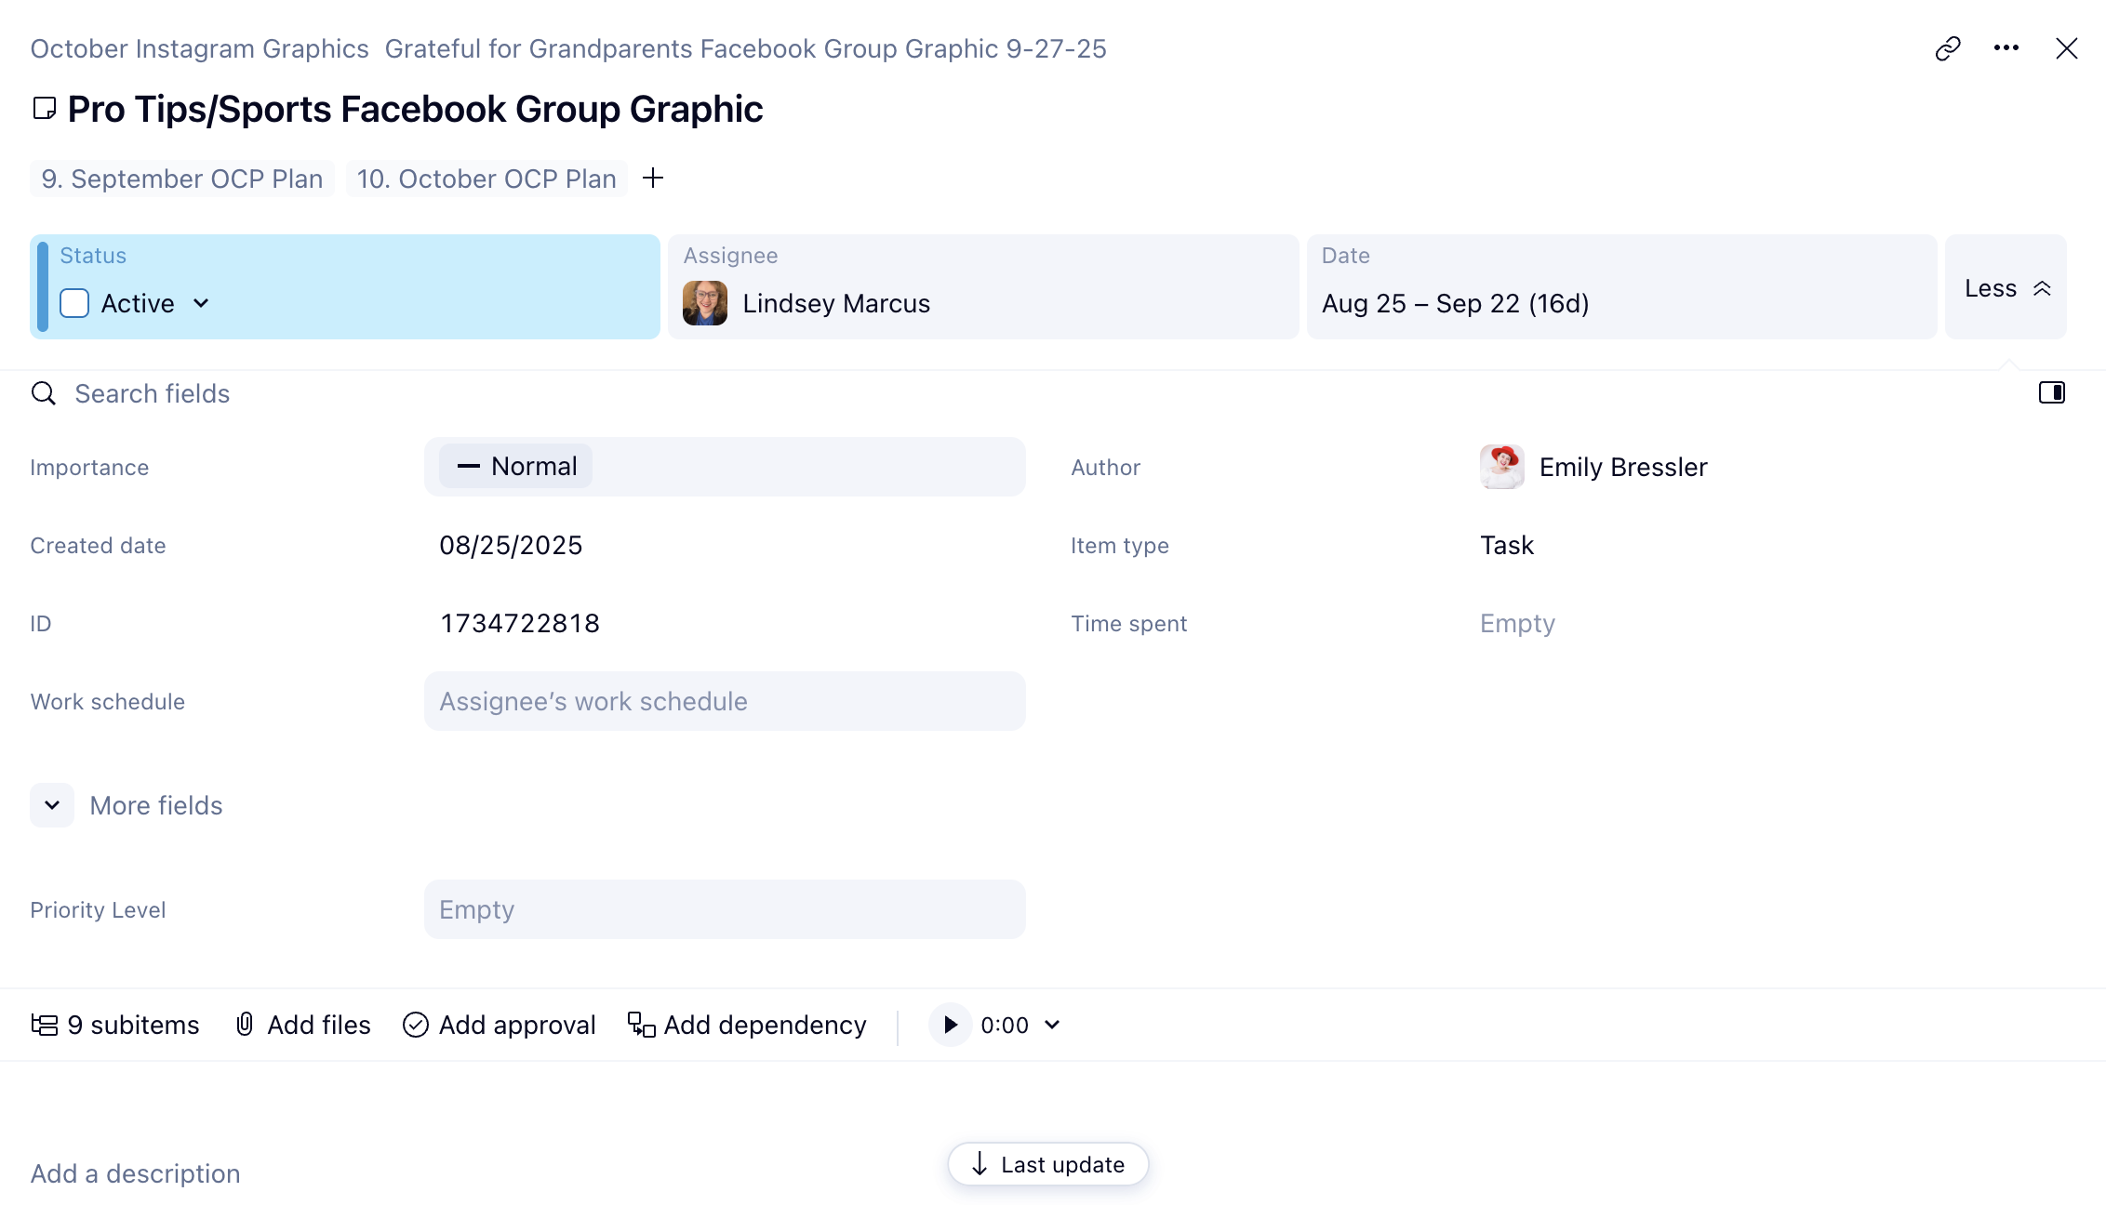Click the plus icon to add location

(x=653, y=178)
